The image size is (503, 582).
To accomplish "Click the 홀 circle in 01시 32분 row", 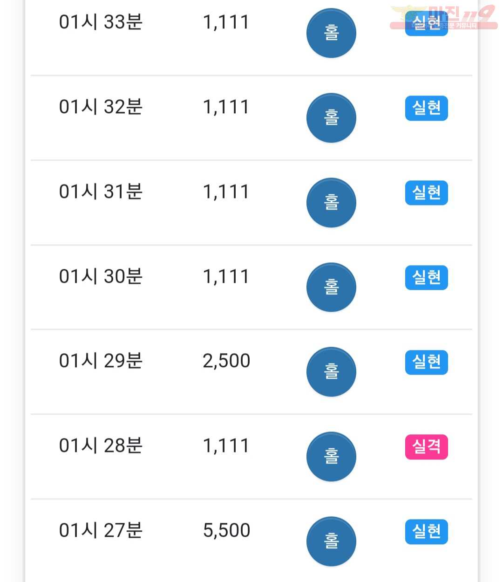I will coord(331,118).
